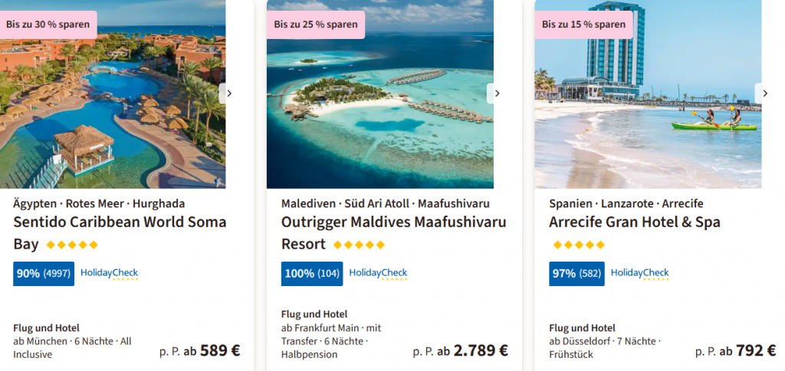
Task: Click next-image arrow on Outrigger Maldives photo
Action: [x=496, y=93]
